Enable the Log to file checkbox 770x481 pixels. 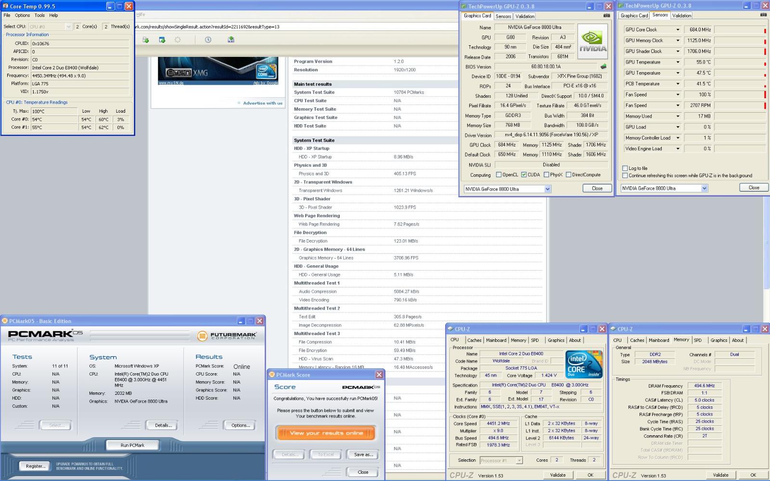[625, 168]
